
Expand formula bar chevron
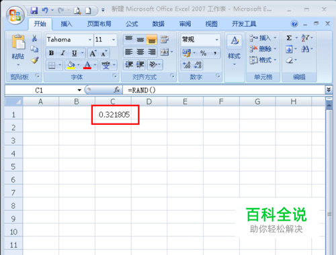point(329,90)
